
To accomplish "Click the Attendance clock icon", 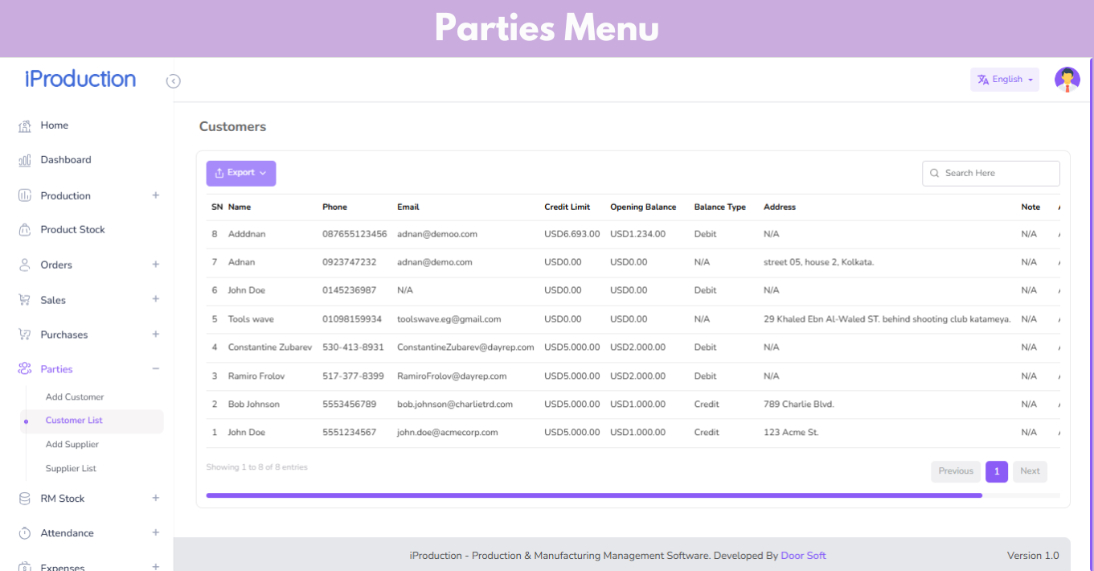I will (x=25, y=533).
